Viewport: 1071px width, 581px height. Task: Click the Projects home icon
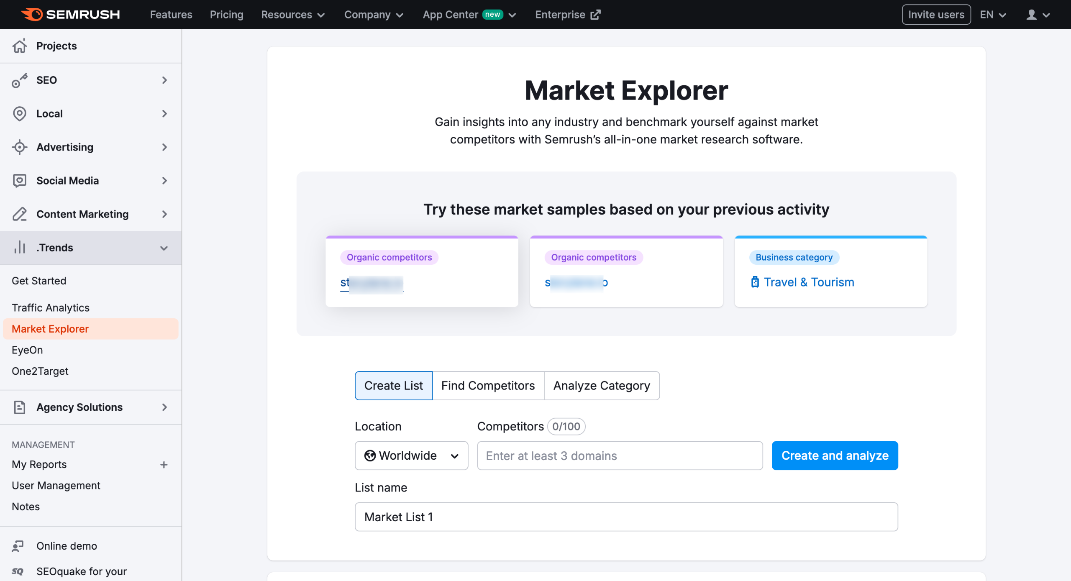(x=20, y=46)
